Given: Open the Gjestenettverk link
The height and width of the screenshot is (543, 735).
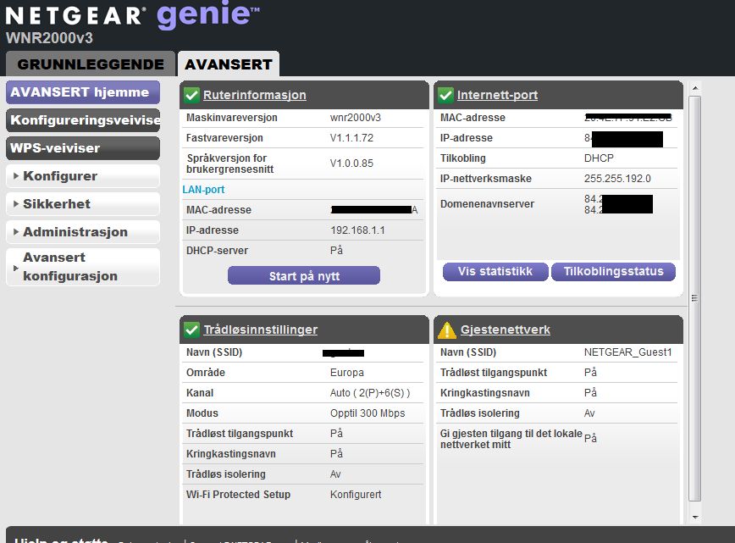Looking at the screenshot, I should (x=506, y=330).
